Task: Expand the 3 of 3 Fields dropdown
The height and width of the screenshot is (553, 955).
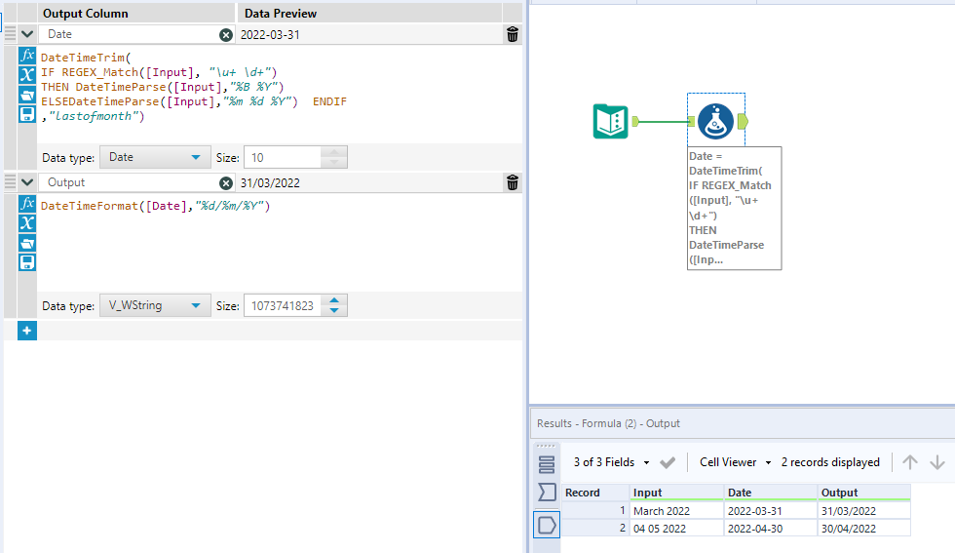Action: 611,462
